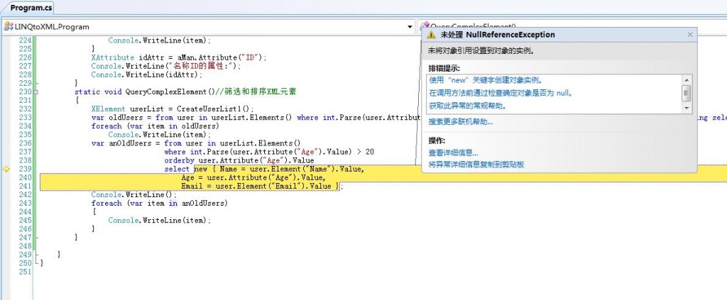Click the 操作: heading in exception popup

(x=437, y=140)
